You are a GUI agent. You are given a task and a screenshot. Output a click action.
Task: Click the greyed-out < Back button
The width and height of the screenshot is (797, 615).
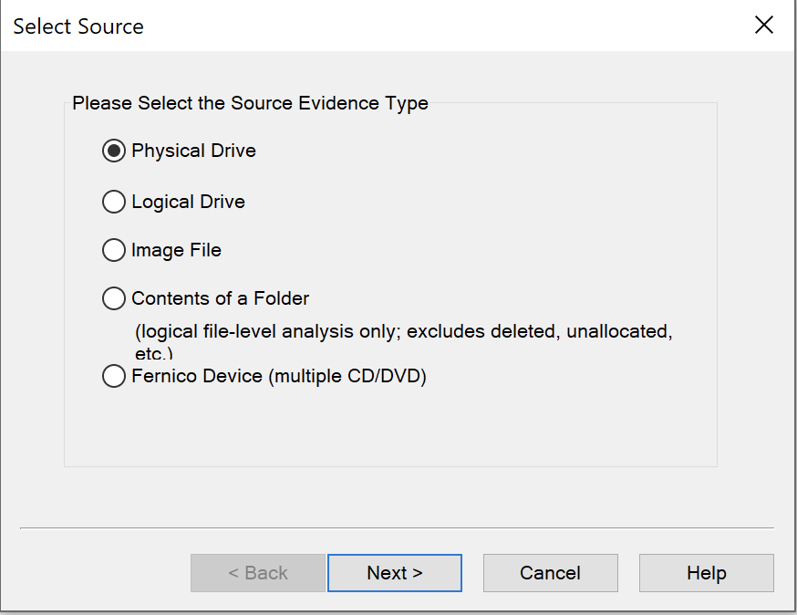[x=258, y=573]
